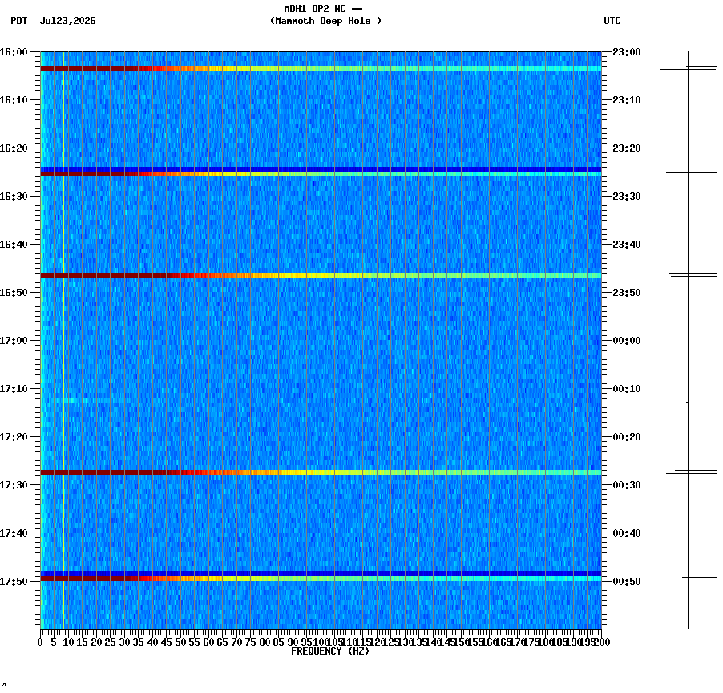
Task: Click the '16:50' PDT time label
Action: click(x=14, y=293)
